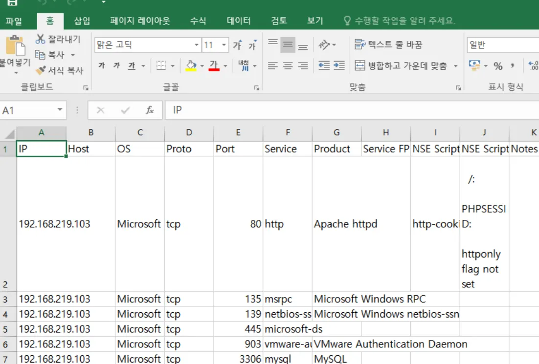539x364 pixels.
Task: Switch to the 검토 (Review) tab
Action: tap(279, 21)
